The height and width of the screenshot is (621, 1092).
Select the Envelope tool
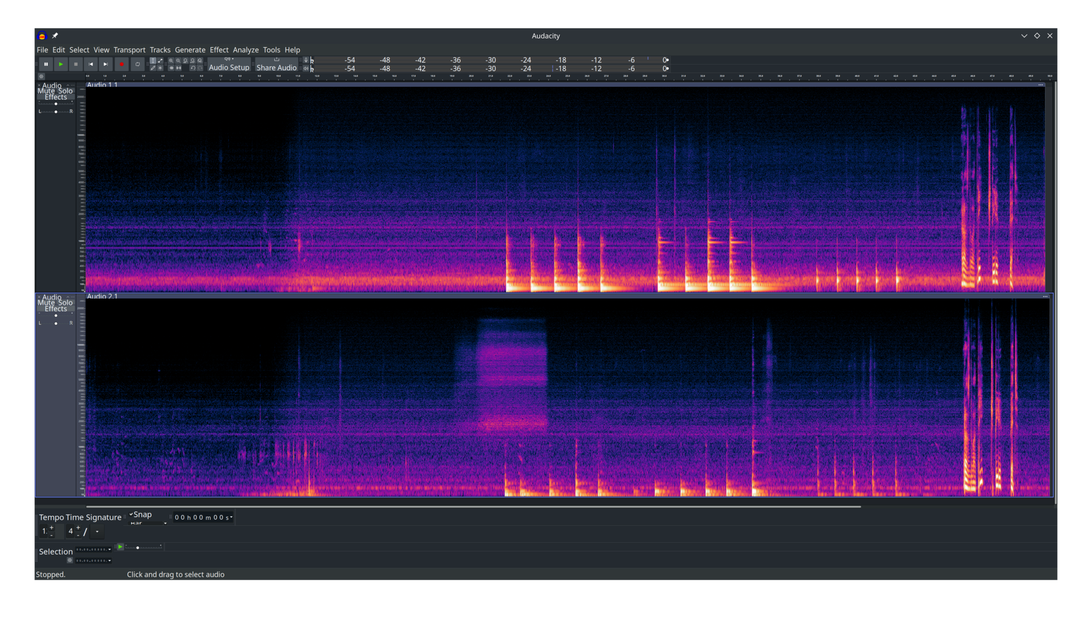click(160, 60)
